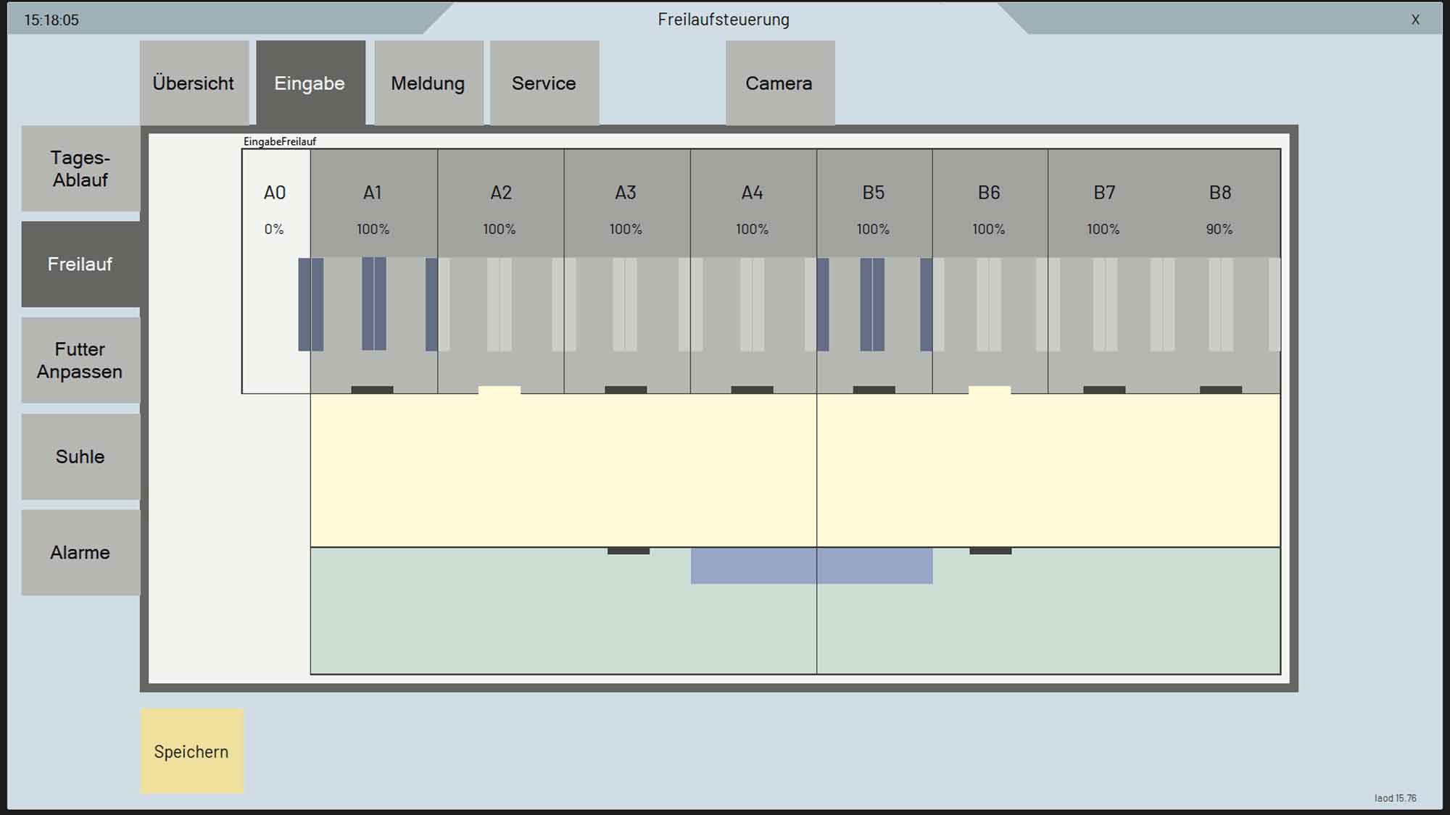The width and height of the screenshot is (1450, 815).
Task: Select Tages-Ablauf in sidebar
Action: coord(80,169)
